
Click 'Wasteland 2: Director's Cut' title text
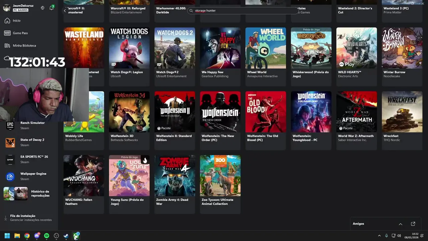355,10
